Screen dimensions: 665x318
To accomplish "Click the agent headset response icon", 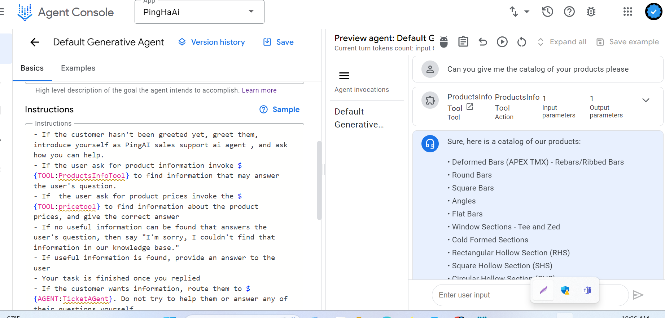I will click(x=430, y=144).
